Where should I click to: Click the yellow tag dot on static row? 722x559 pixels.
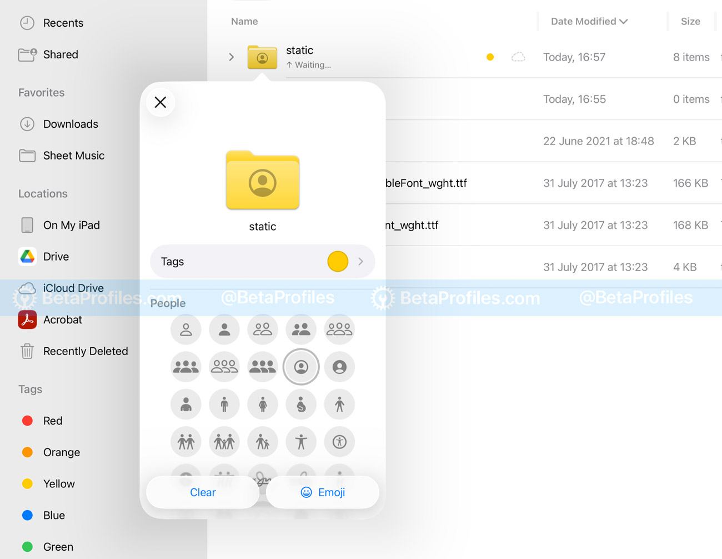pyautogui.click(x=490, y=57)
